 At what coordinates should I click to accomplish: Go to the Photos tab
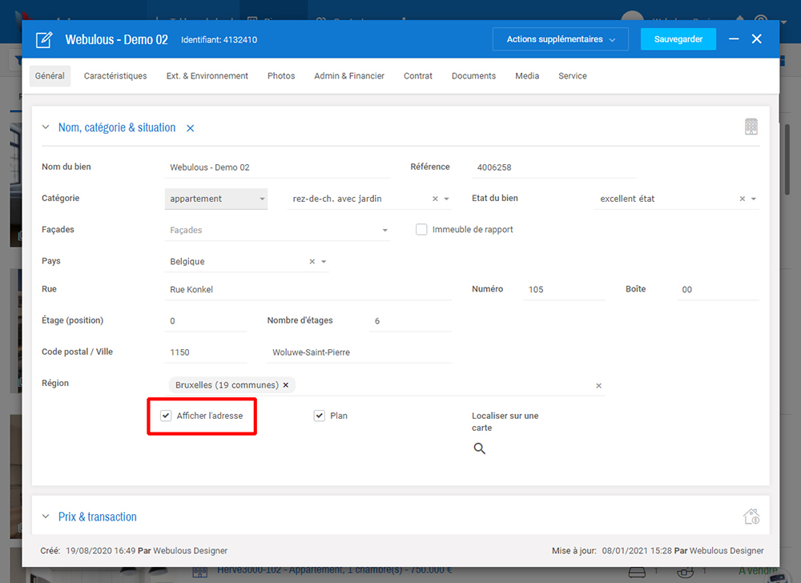281,76
